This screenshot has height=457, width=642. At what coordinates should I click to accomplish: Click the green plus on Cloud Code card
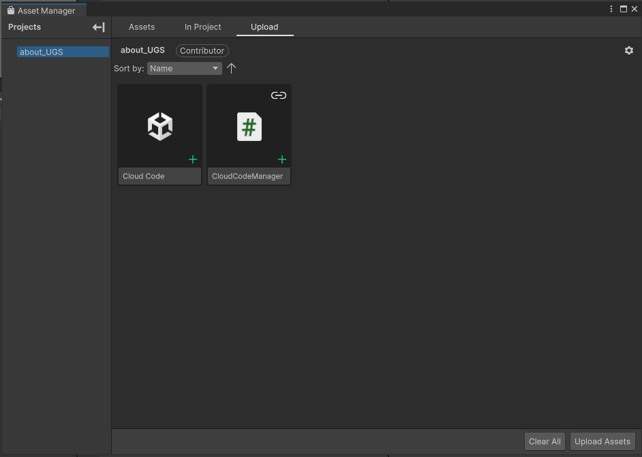[x=193, y=159]
